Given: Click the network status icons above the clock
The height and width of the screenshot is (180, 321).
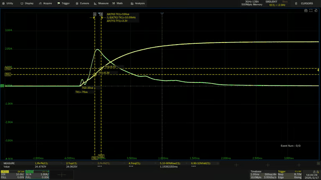Looking at the screenshot, I should point(316,172).
